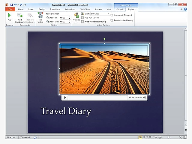The width and height of the screenshot is (192, 144).
Task: Check Hide While Not Playing option
Action: 83,22
